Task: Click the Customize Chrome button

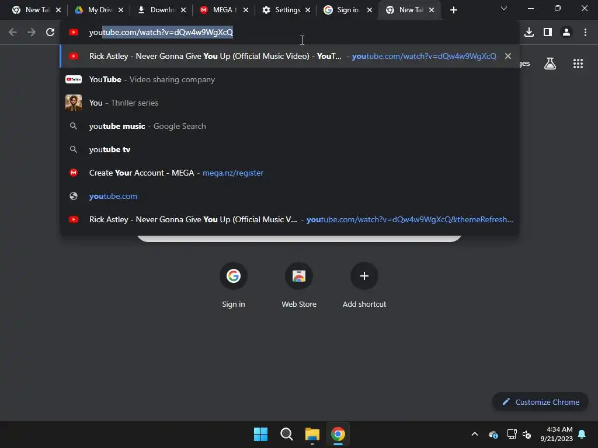Action: click(x=540, y=402)
